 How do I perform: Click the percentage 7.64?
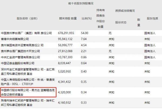84,39
